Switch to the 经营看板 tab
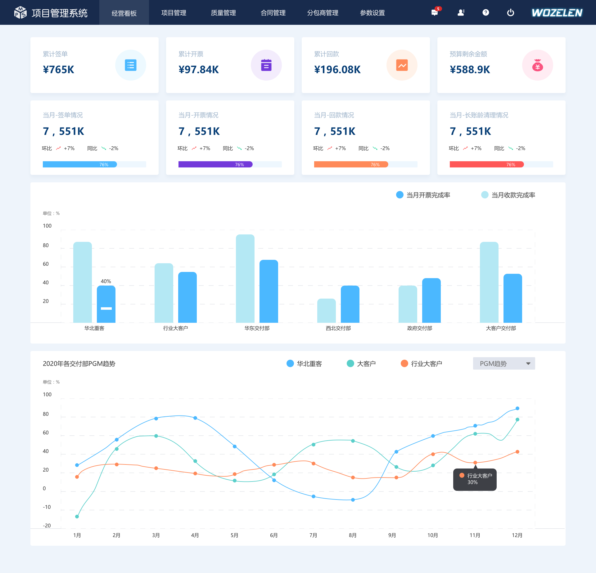This screenshot has height=573, width=596. click(124, 13)
